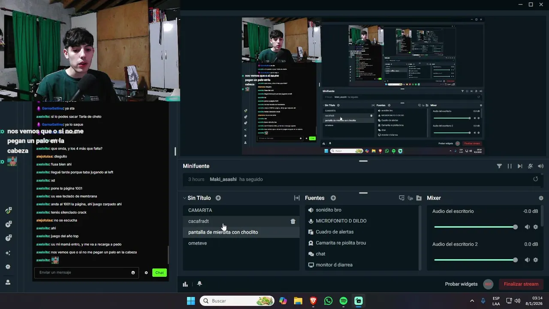Open alejotulaa's profile from 'no se escucha' message

pos(45,220)
